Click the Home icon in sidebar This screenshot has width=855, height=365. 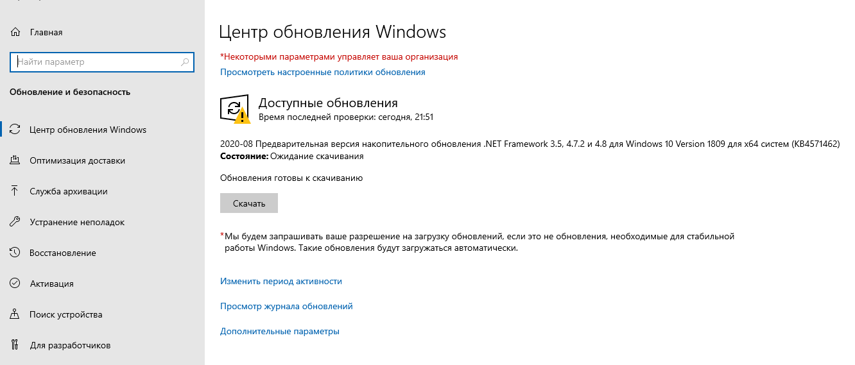coord(15,32)
